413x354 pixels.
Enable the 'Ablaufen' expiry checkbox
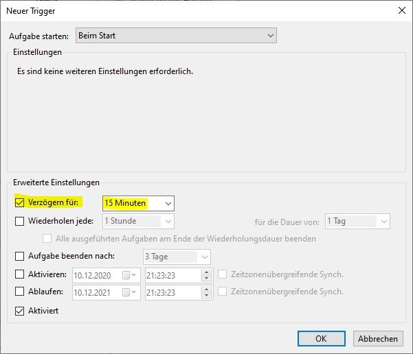click(x=19, y=292)
